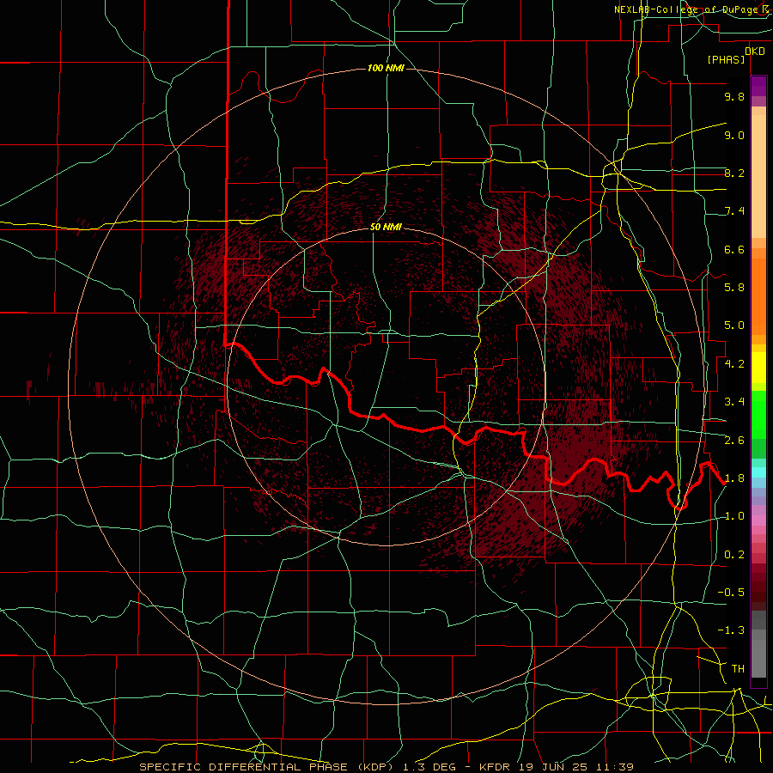
Task: Pick the cyan color bar segment
Action: tap(758, 472)
